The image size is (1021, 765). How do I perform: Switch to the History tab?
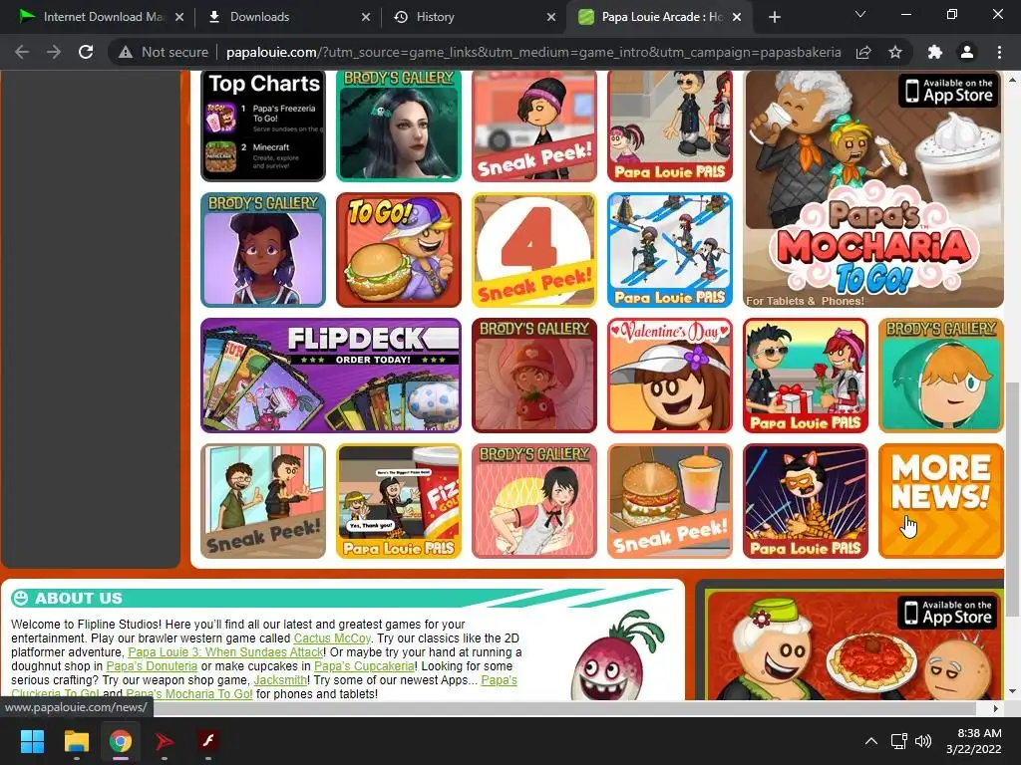(472, 17)
